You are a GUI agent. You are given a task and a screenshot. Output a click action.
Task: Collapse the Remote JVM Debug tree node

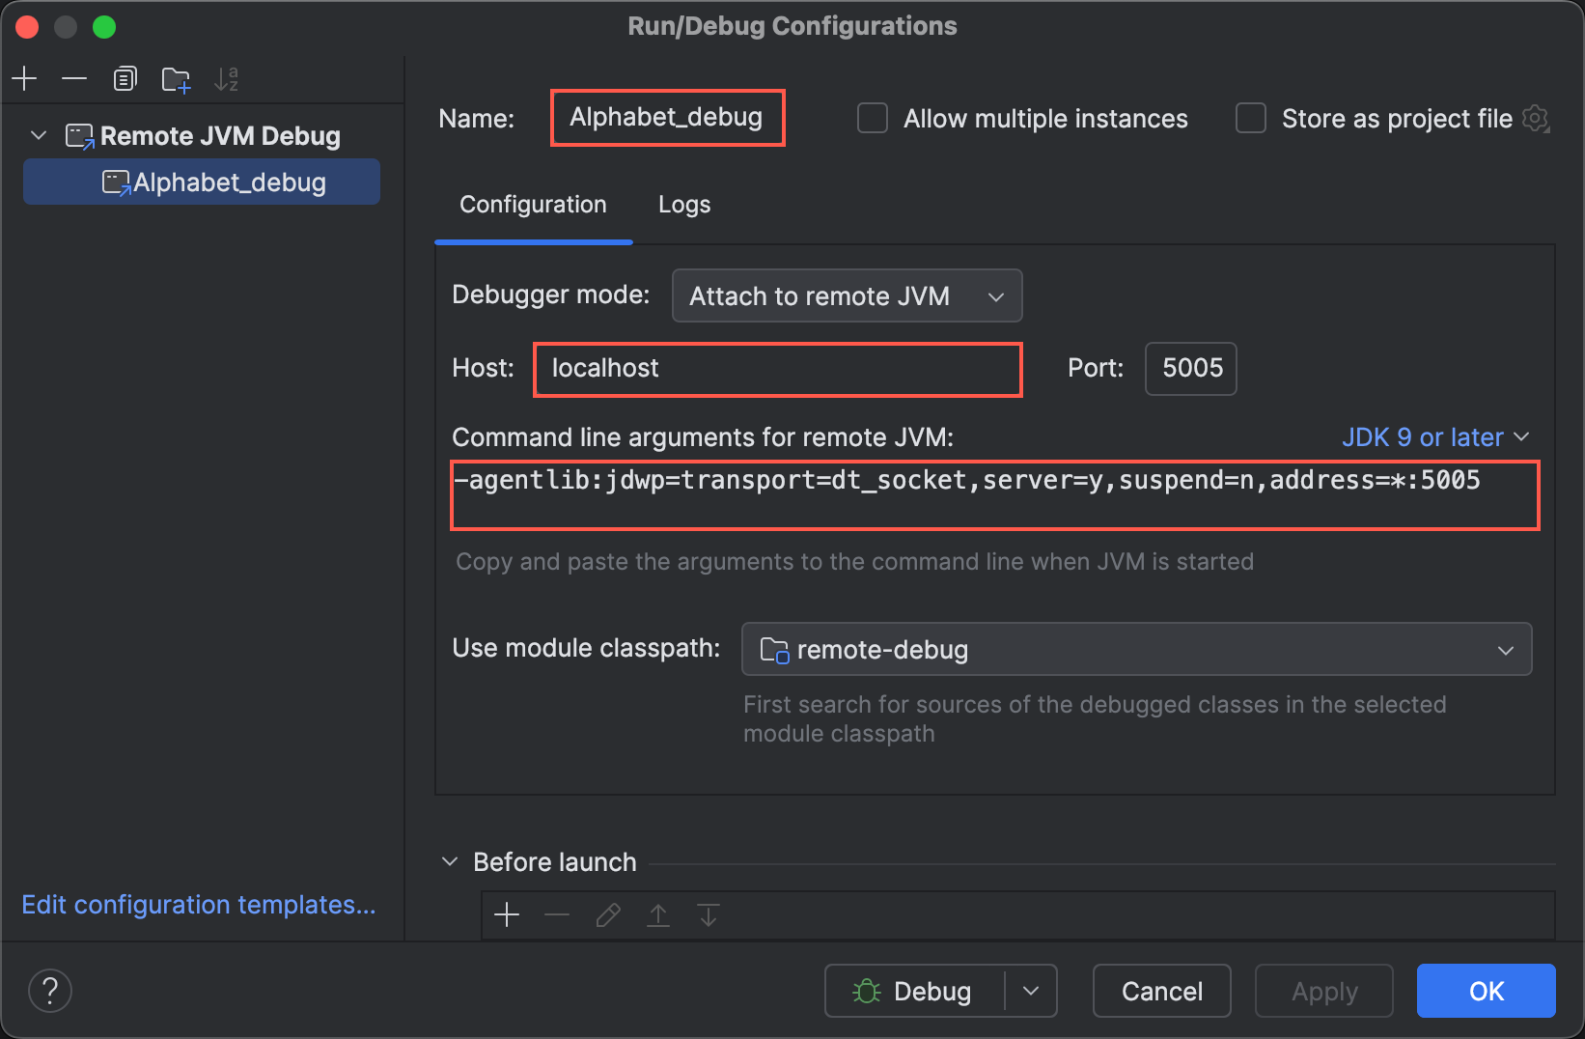[38, 135]
